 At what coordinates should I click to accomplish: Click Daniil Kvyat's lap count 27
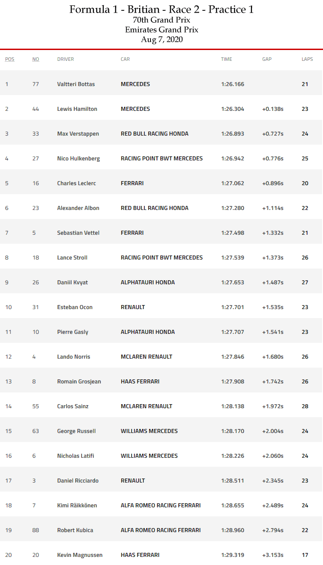305,282
